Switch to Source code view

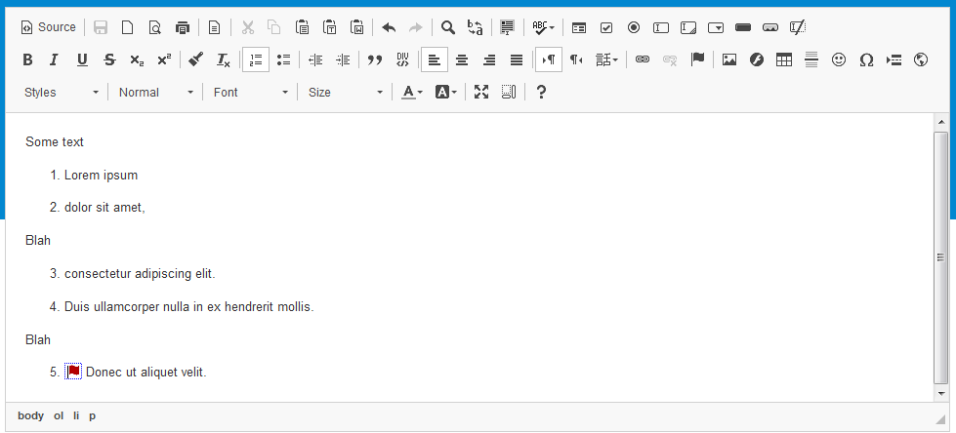click(x=49, y=27)
